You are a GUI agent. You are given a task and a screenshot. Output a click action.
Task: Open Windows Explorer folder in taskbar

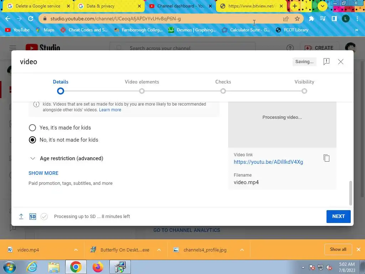click(54, 267)
